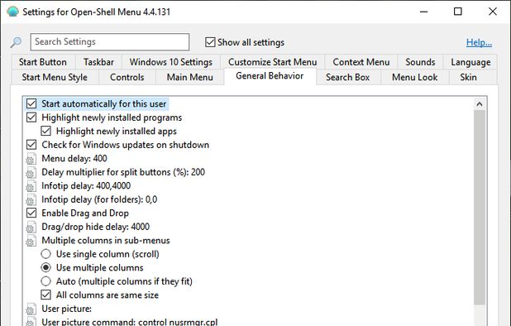511x326 pixels.
Task: Select Infotip delay (for folders): 0,0 row
Action: pos(99,199)
